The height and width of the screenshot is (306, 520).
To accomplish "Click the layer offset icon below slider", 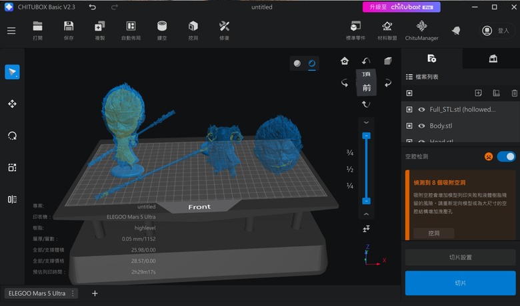I will pyautogui.click(x=366, y=229).
